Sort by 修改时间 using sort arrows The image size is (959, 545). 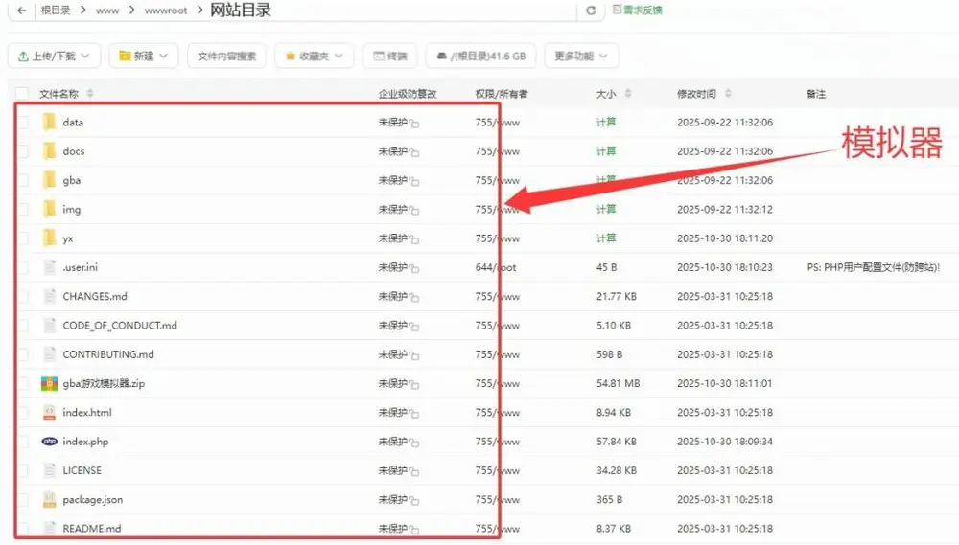tap(728, 94)
